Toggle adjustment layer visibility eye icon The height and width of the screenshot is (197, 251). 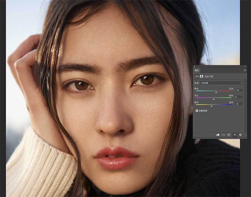coord(235,135)
